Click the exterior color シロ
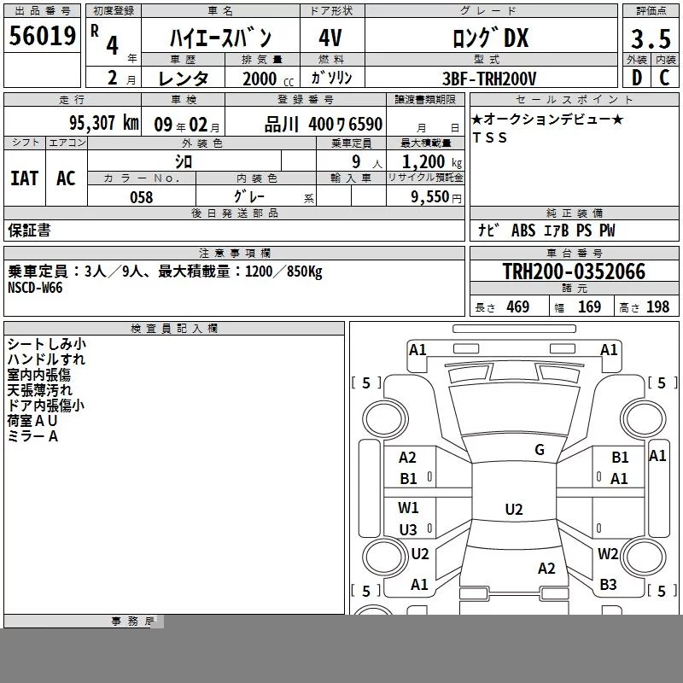The height and width of the screenshot is (683, 683). point(184,161)
